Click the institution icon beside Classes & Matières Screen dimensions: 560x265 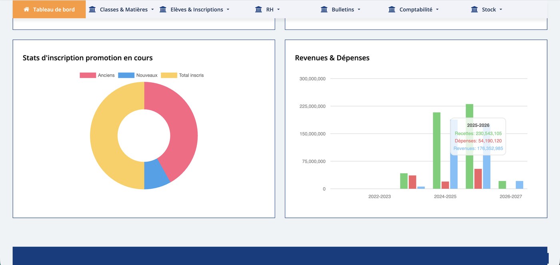[92, 9]
